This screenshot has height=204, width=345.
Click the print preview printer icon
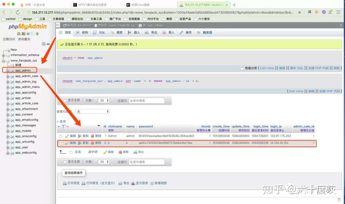click(x=65, y=183)
